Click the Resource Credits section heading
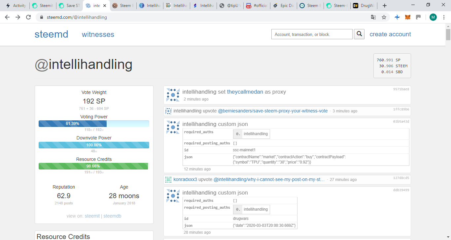The width and height of the screenshot is (451, 240). [63, 236]
